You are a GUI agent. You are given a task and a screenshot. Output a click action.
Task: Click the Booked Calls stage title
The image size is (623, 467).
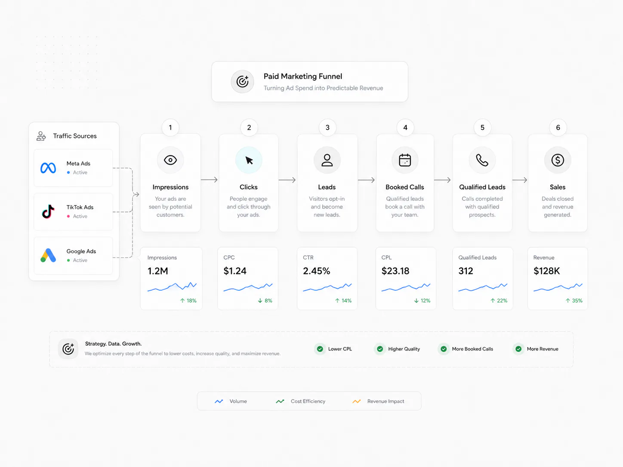pos(405,187)
